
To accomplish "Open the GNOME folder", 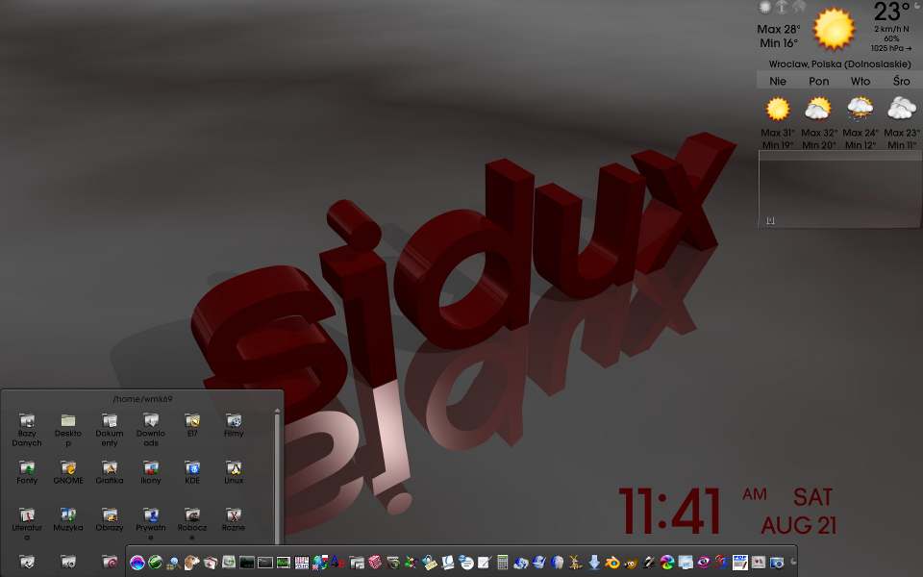I will coord(68,473).
